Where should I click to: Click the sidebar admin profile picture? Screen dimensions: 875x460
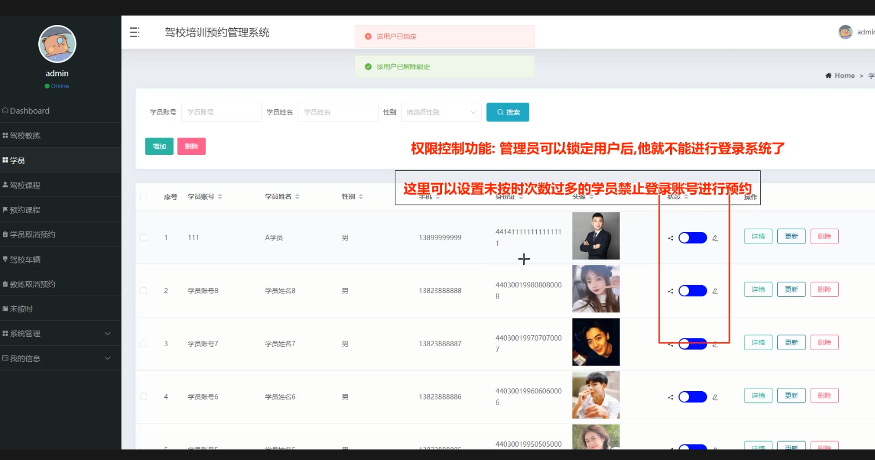[x=57, y=44]
